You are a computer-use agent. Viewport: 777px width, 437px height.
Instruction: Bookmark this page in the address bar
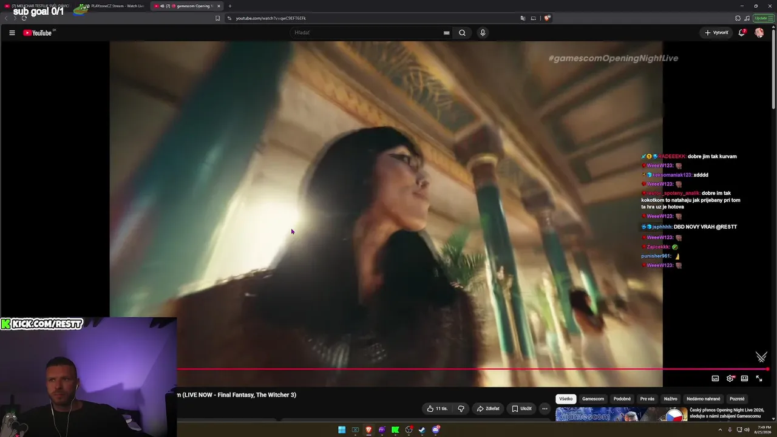(x=217, y=18)
